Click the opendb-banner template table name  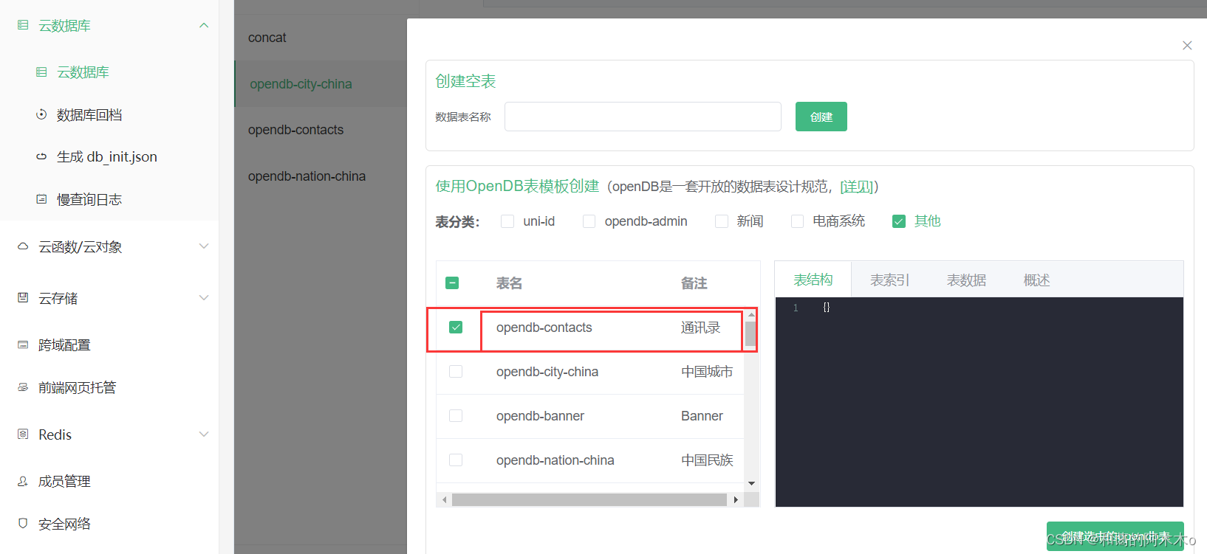540,416
